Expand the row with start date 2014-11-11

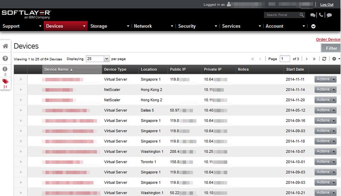[21, 79]
